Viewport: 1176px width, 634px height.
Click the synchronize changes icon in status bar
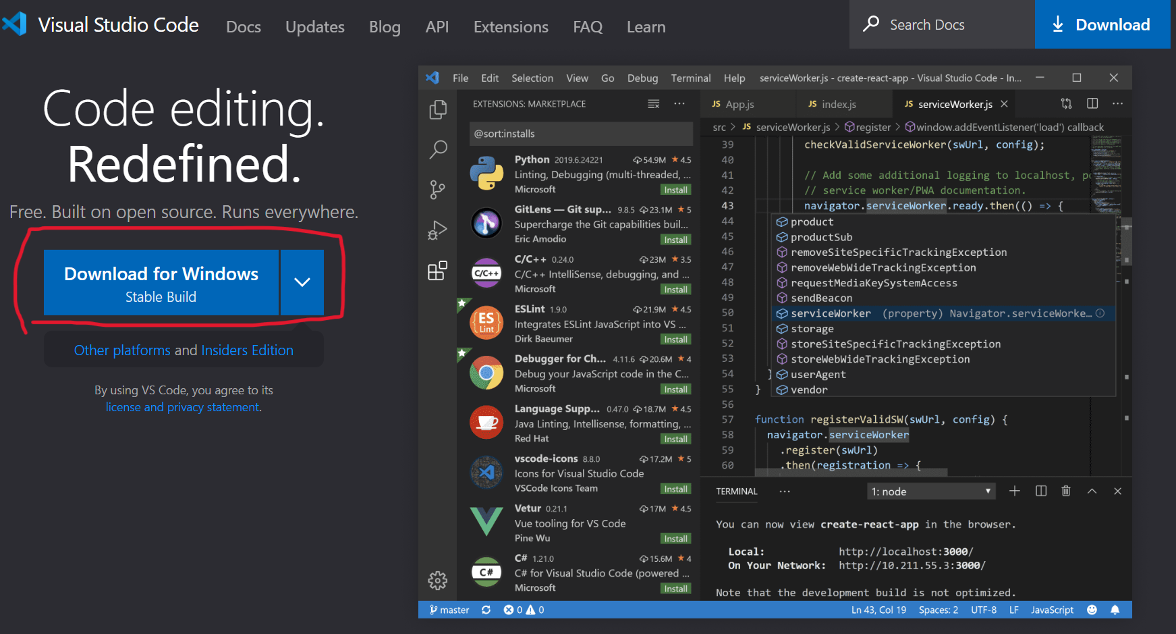coord(486,610)
